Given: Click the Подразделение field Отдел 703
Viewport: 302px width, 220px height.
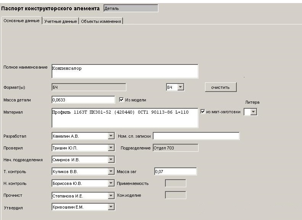Looking at the screenshot, I should tap(176, 148).
